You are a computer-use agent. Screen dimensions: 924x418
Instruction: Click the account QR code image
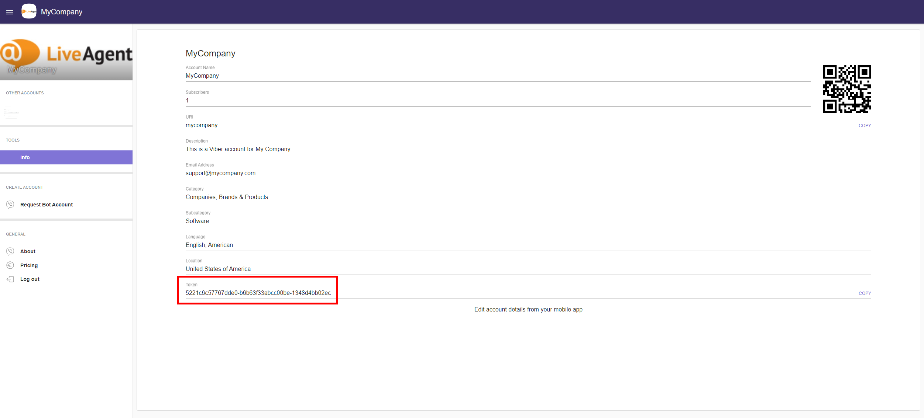click(x=847, y=89)
